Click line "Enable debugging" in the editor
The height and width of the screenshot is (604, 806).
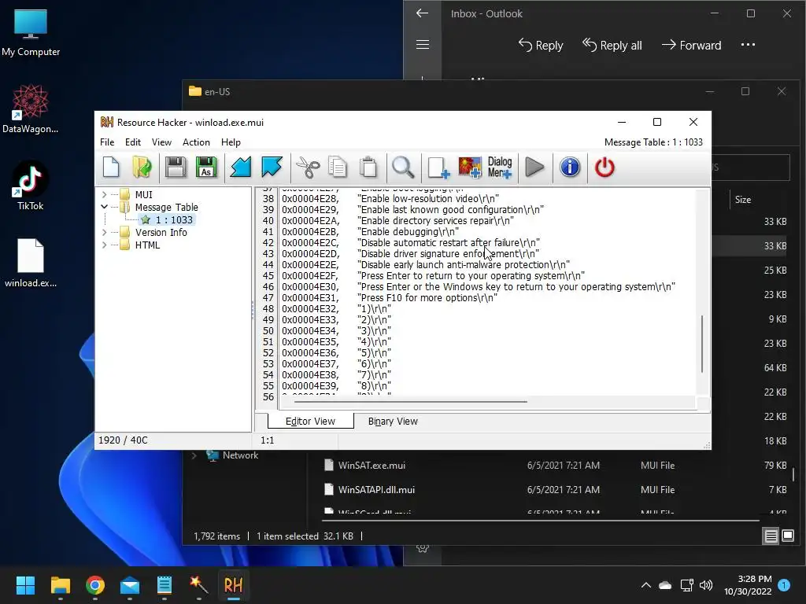tap(409, 232)
